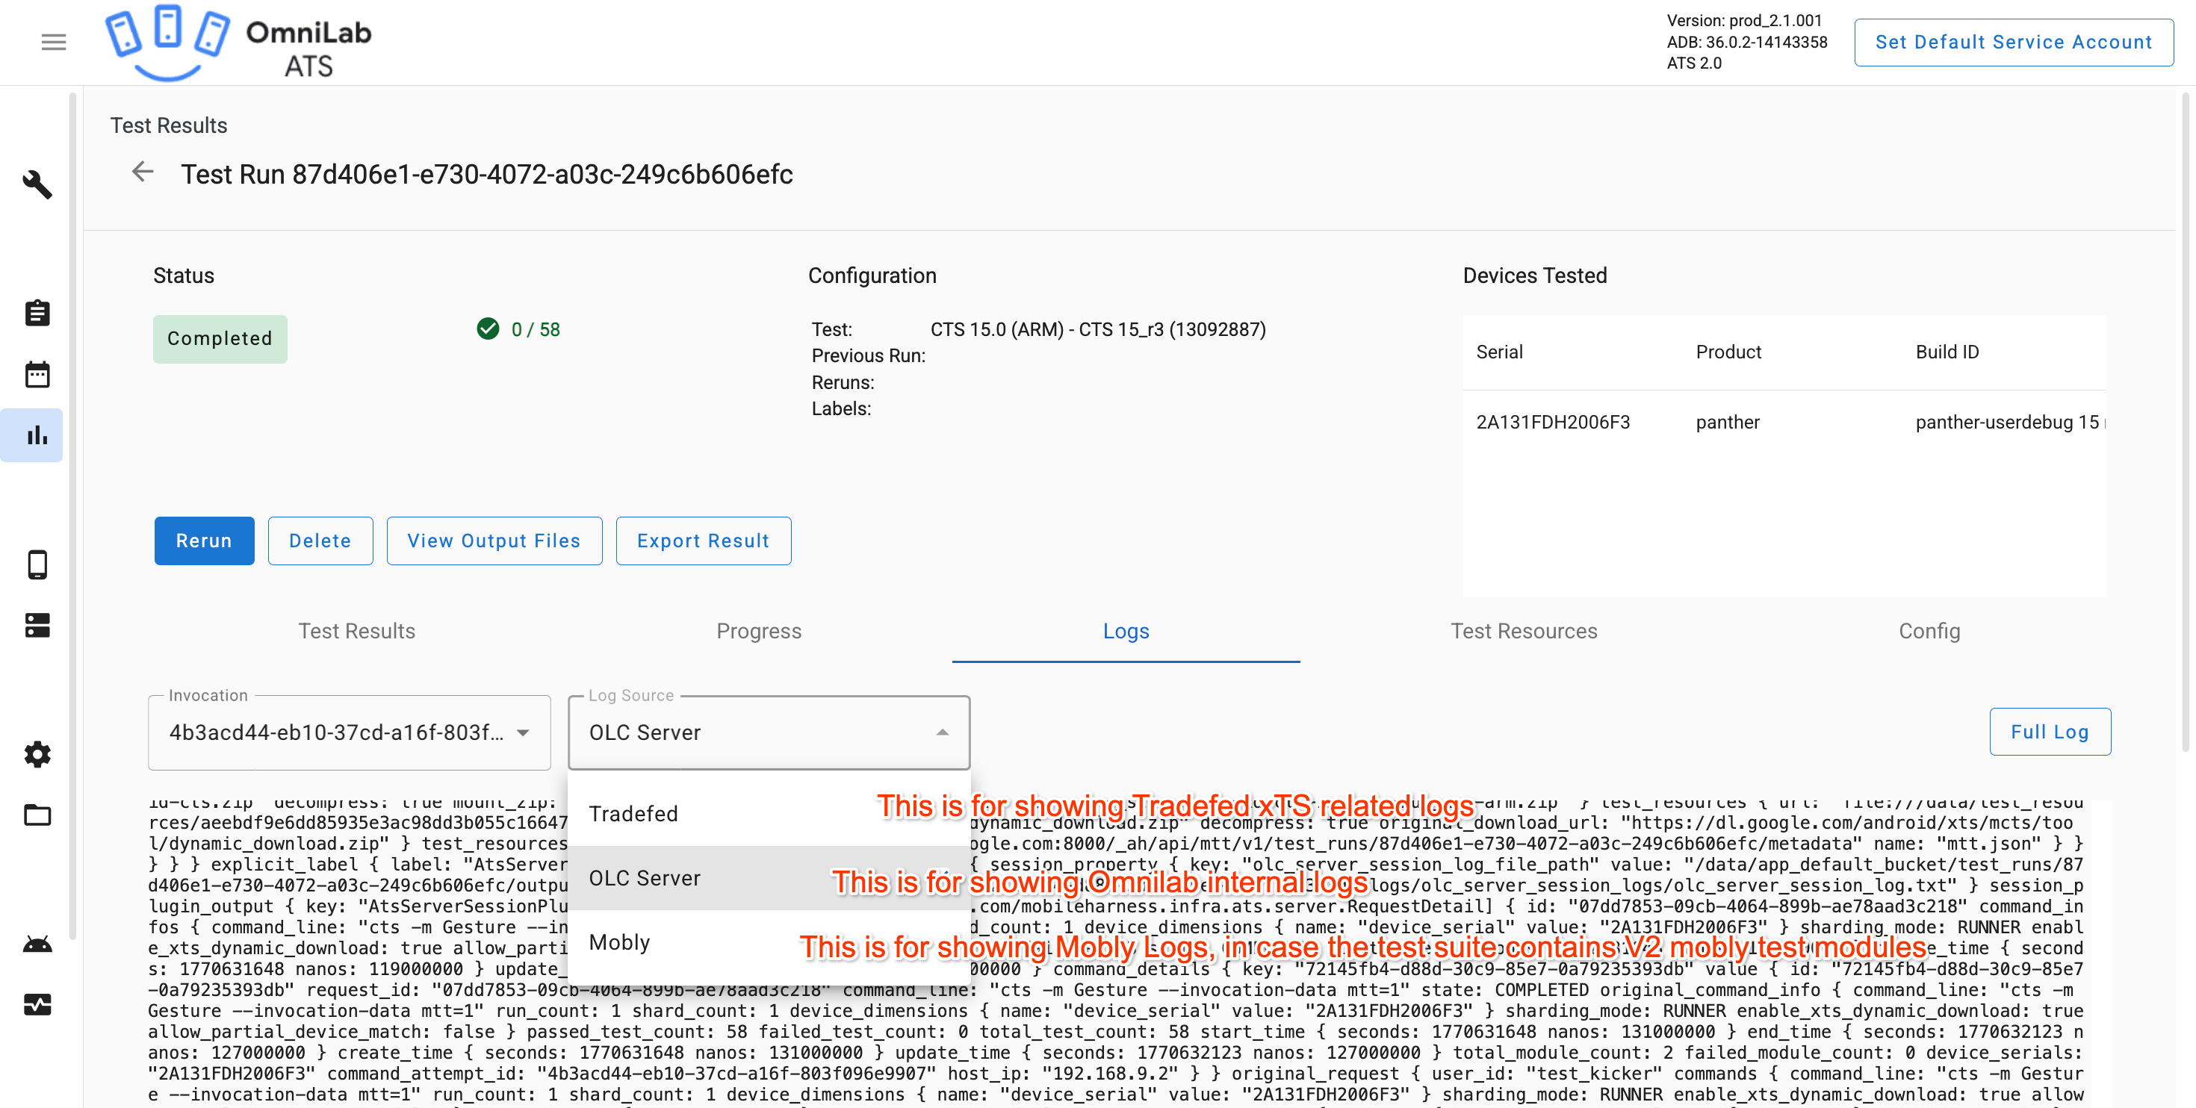2196x1108 pixels.
Task: Select the hosts icon below the phone icon
Action: [37, 625]
